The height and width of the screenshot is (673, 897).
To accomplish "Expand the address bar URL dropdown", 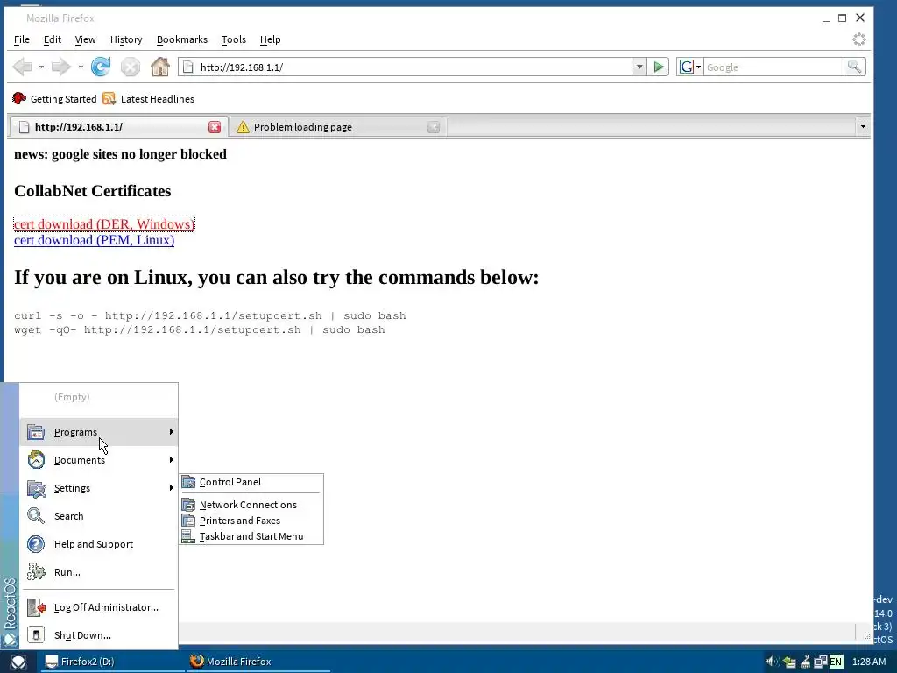I will 639,67.
